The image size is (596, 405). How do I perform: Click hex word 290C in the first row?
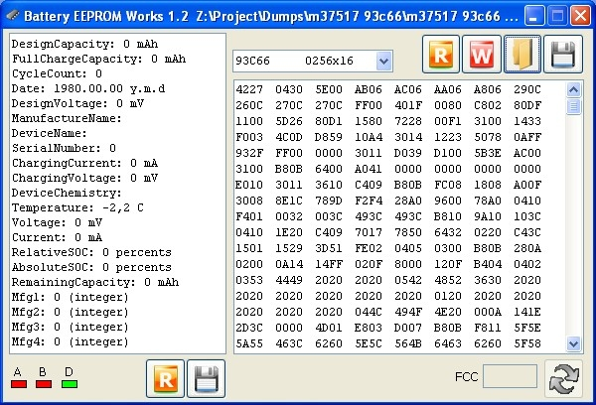[527, 89]
